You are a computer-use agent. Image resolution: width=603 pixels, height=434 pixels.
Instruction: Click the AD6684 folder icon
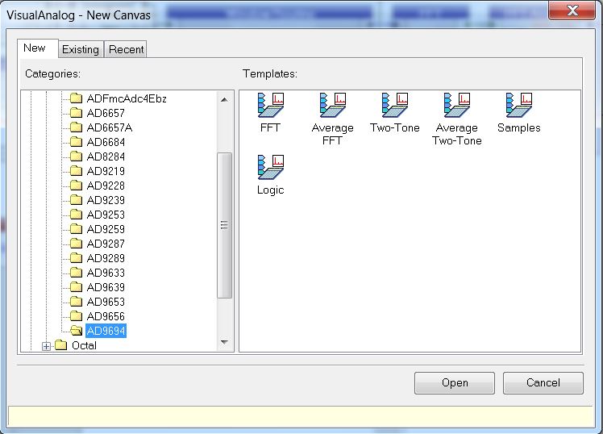[76, 142]
